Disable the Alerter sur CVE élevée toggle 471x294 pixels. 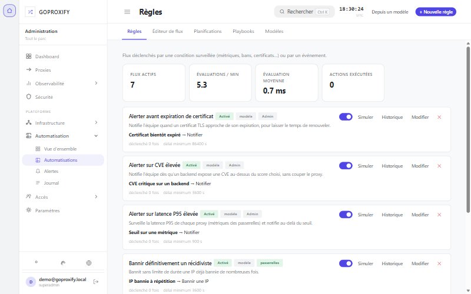coord(346,166)
